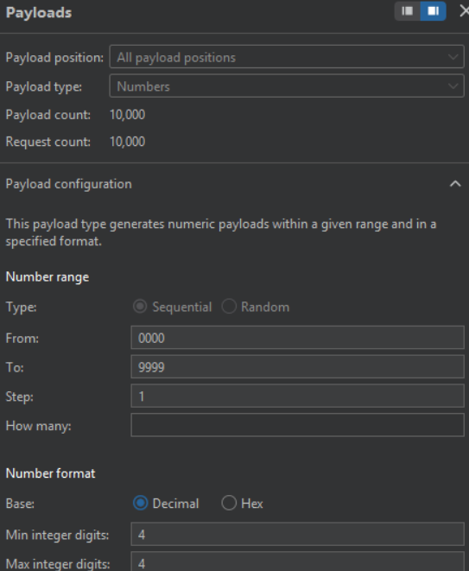Dock Payloads panel to left side
The image size is (469, 571).
click(408, 11)
